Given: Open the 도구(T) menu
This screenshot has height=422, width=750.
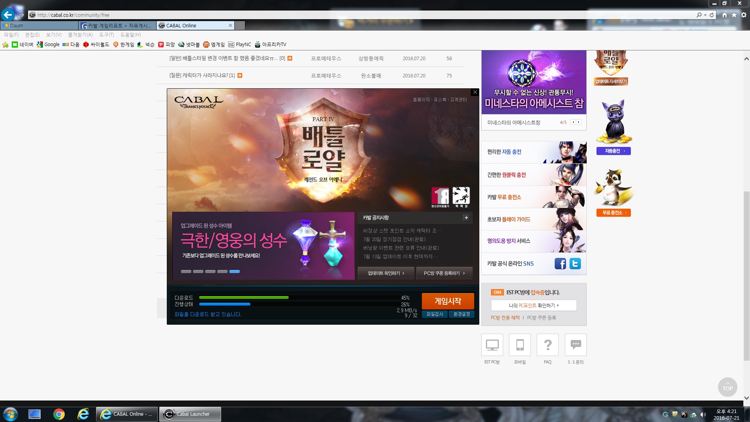Looking at the screenshot, I should coord(107,35).
